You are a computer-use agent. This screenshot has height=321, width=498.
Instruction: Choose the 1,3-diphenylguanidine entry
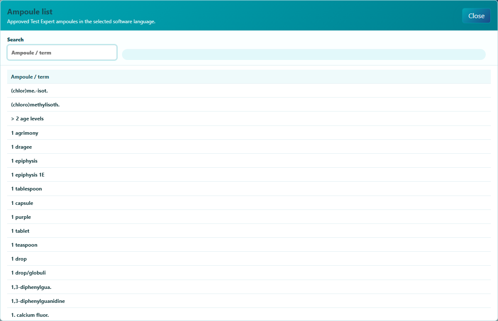tap(249, 301)
